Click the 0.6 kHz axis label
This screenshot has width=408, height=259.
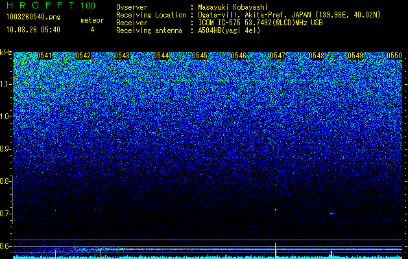[x=5, y=246]
